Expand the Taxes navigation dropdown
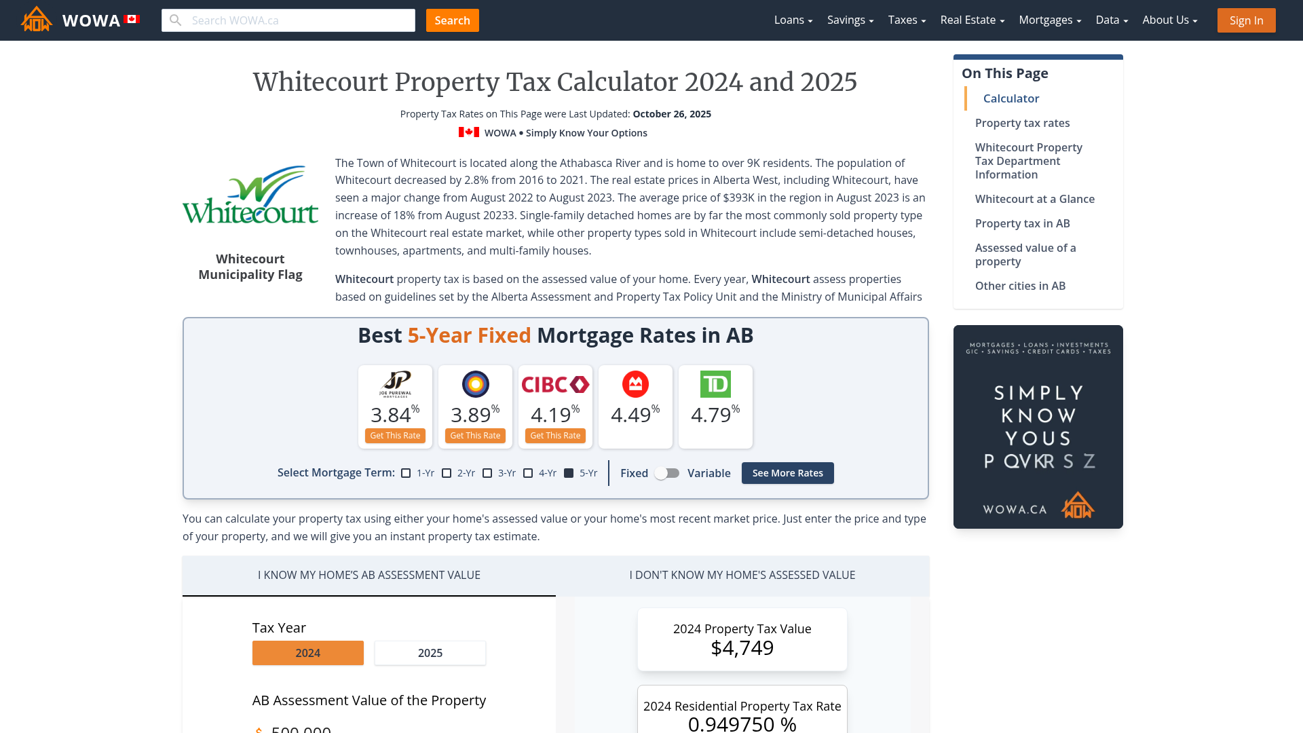Image resolution: width=1303 pixels, height=733 pixels. click(x=905, y=20)
